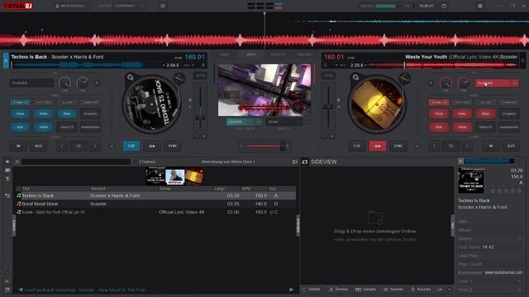Image resolution: width=529 pixels, height=297 pixels.
Task: Click the SIDEVIEW folder icon
Action: [x=305, y=162]
